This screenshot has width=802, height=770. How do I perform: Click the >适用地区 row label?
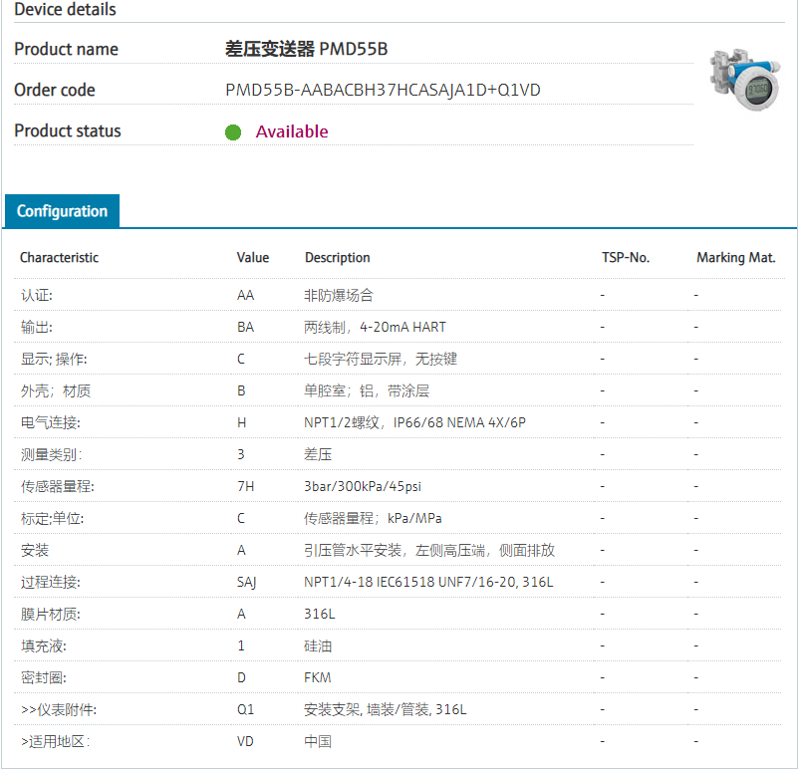click(55, 741)
